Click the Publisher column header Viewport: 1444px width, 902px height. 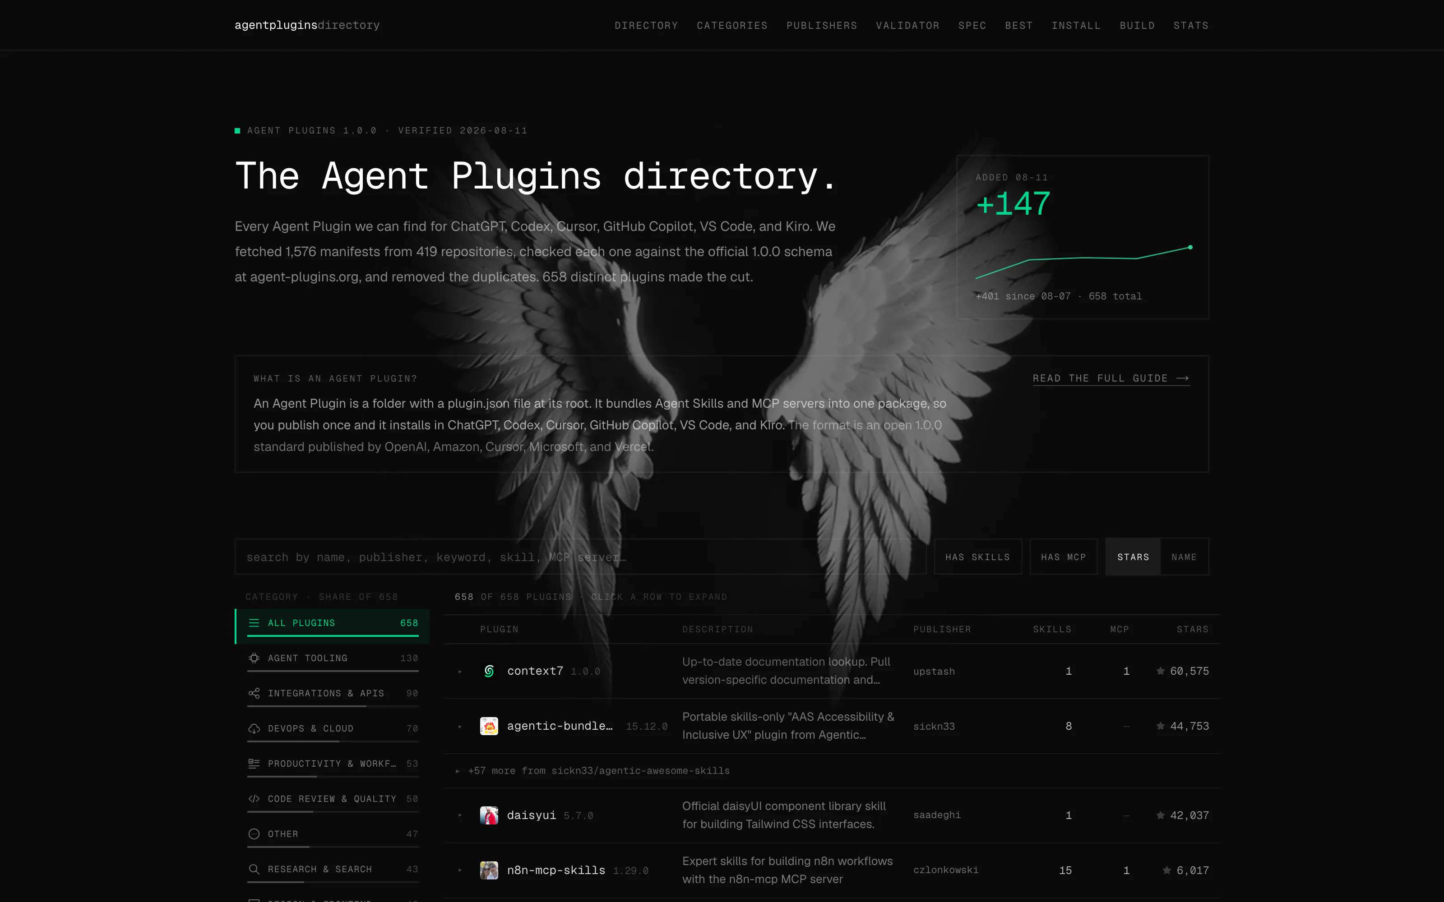[942, 630]
